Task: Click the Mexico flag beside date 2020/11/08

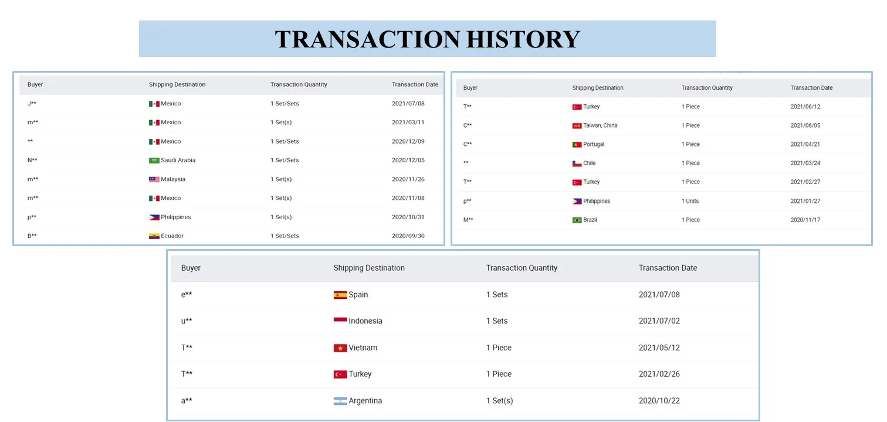Action: pyautogui.click(x=154, y=198)
